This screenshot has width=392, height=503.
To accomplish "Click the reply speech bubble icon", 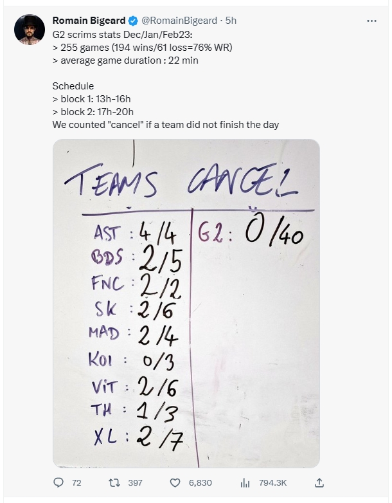I will coord(58,482).
